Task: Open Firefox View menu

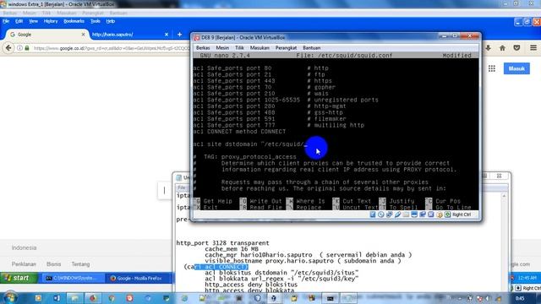Action: [33, 21]
